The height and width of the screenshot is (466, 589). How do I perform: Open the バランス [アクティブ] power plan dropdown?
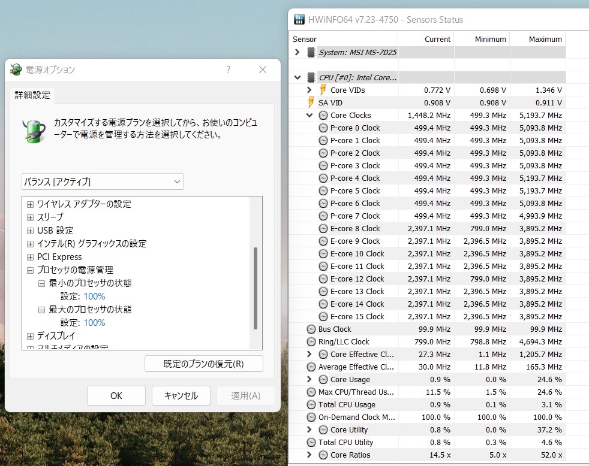coord(103,181)
